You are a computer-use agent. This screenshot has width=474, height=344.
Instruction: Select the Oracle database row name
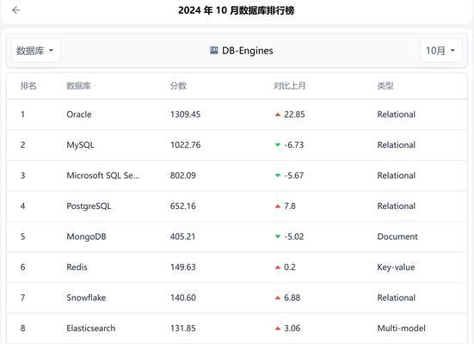79,114
